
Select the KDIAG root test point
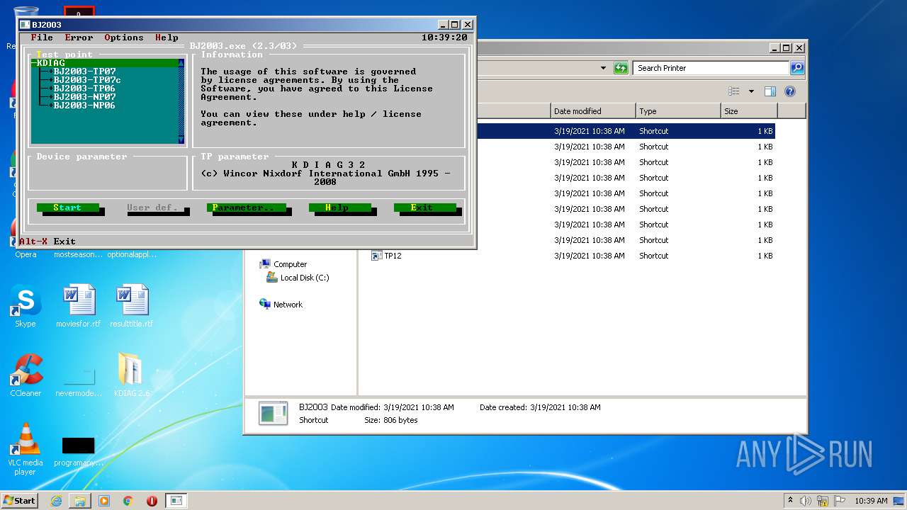tap(103, 63)
